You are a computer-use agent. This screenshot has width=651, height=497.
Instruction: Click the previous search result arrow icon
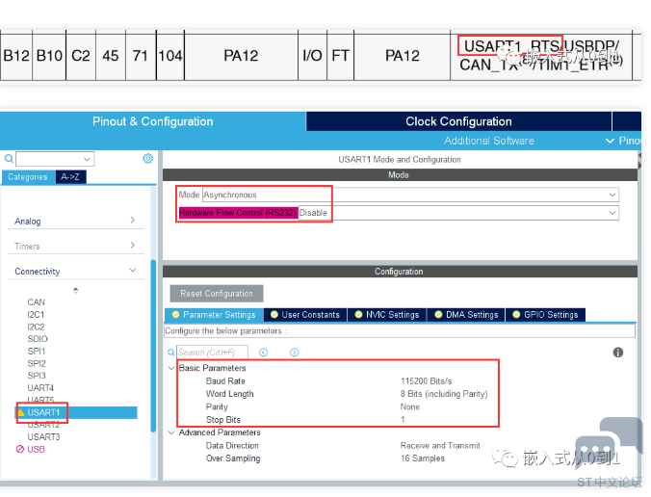click(263, 353)
